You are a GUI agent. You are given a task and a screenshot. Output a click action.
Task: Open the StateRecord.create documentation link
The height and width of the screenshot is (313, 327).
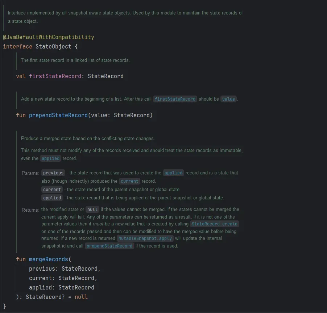214,224
